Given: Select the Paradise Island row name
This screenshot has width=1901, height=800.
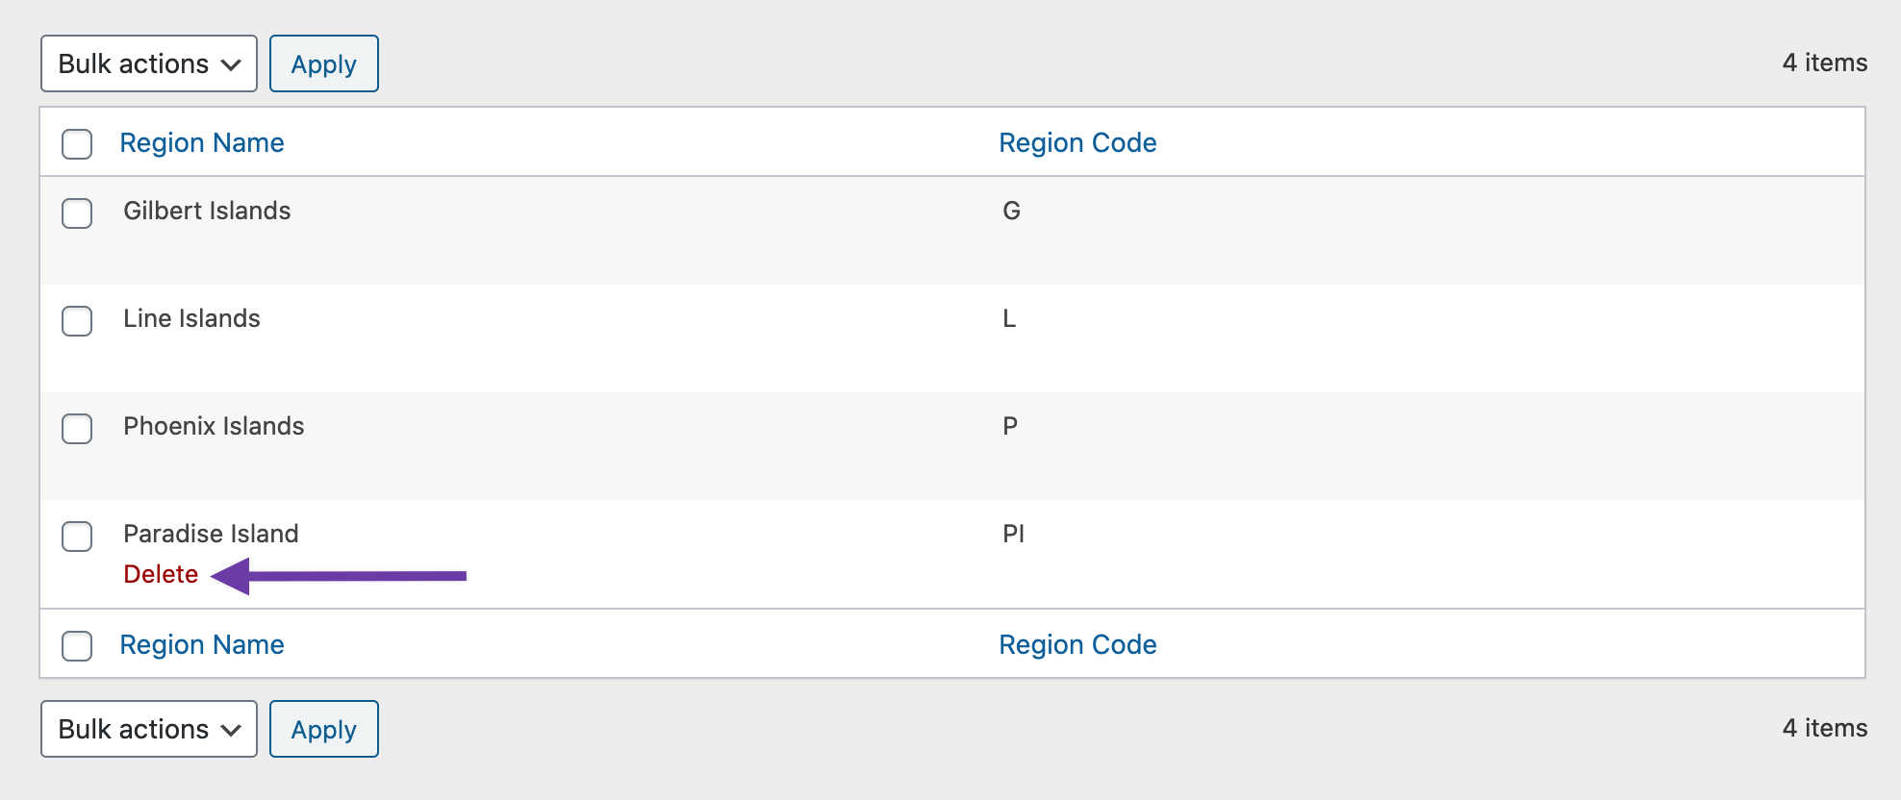Looking at the screenshot, I should click(x=211, y=534).
